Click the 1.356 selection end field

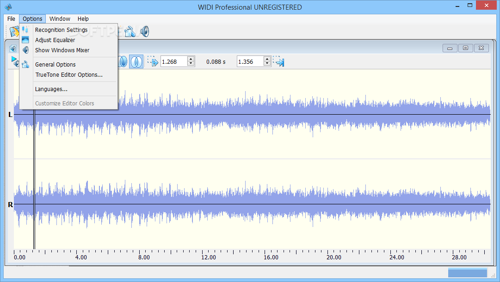pyautogui.click(x=251, y=61)
